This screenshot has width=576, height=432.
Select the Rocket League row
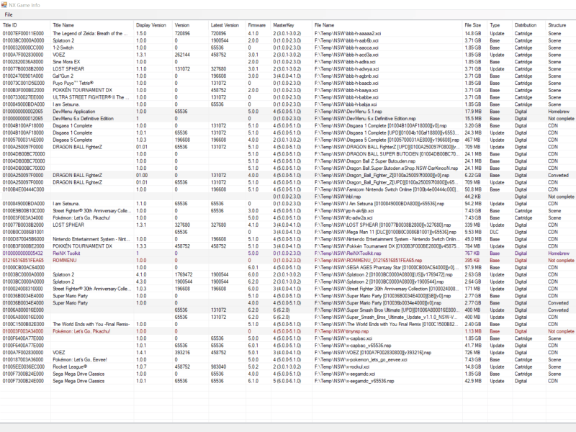tap(288, 367)
